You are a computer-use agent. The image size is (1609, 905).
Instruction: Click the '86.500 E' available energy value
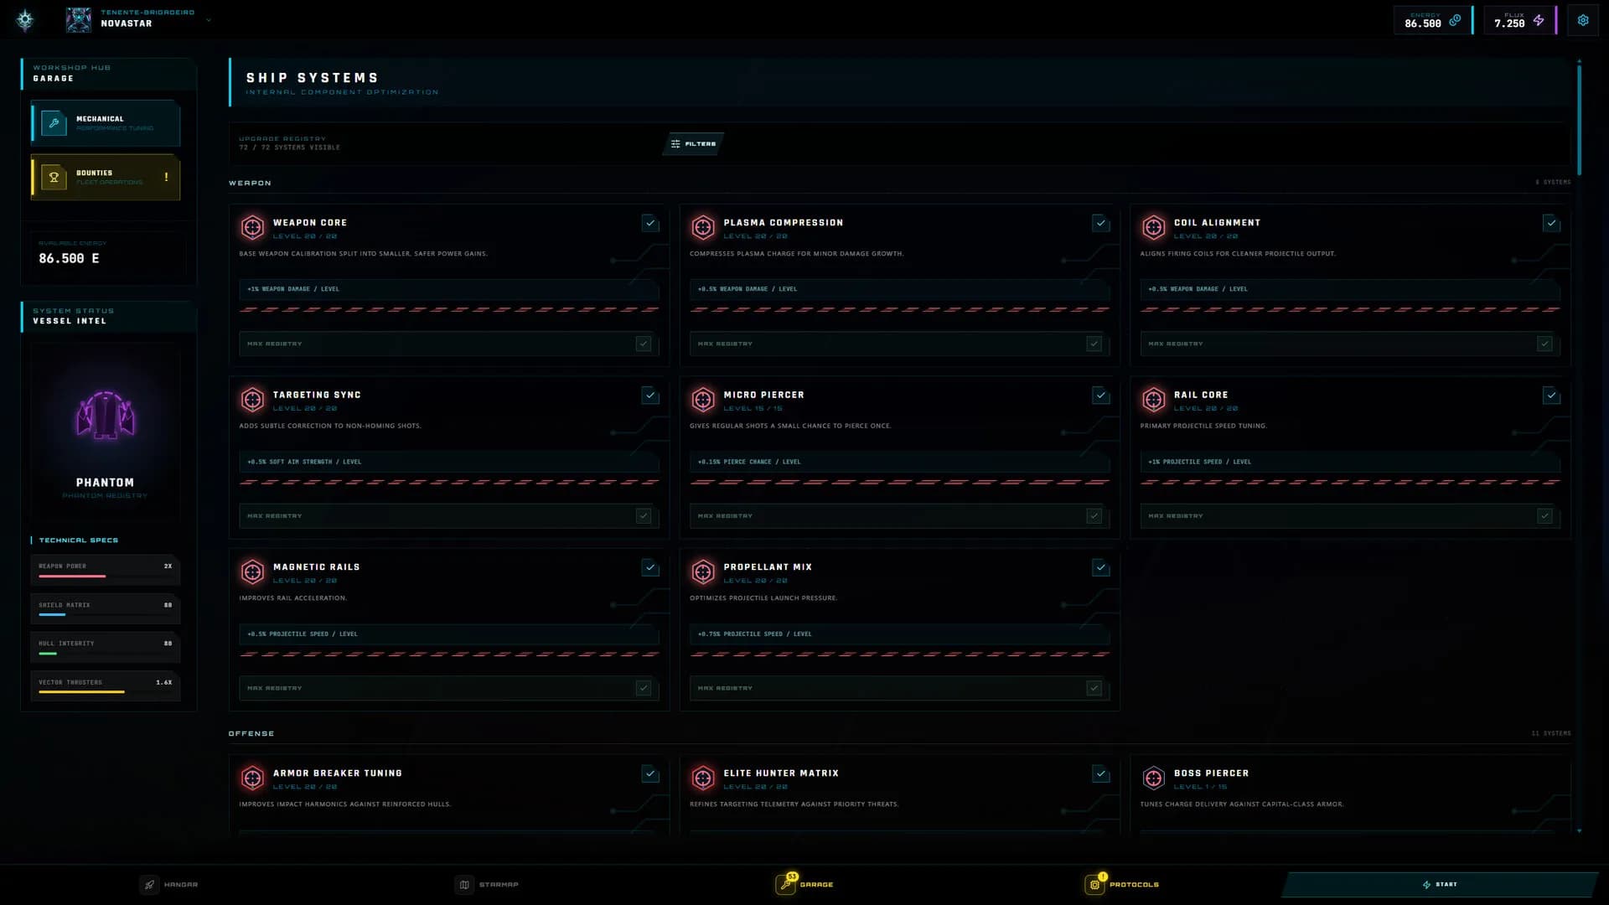[69, 259]
